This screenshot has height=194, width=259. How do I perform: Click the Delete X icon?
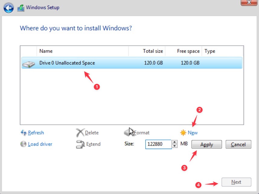[80, 133]
